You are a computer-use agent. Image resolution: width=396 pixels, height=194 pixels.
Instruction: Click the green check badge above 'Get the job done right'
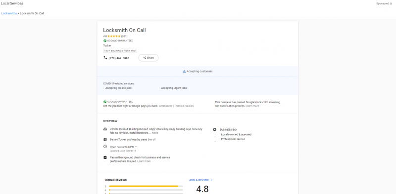coord(105,102)
